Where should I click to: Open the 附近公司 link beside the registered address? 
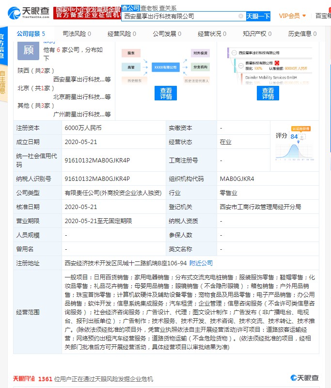click(x=201, y=263)
